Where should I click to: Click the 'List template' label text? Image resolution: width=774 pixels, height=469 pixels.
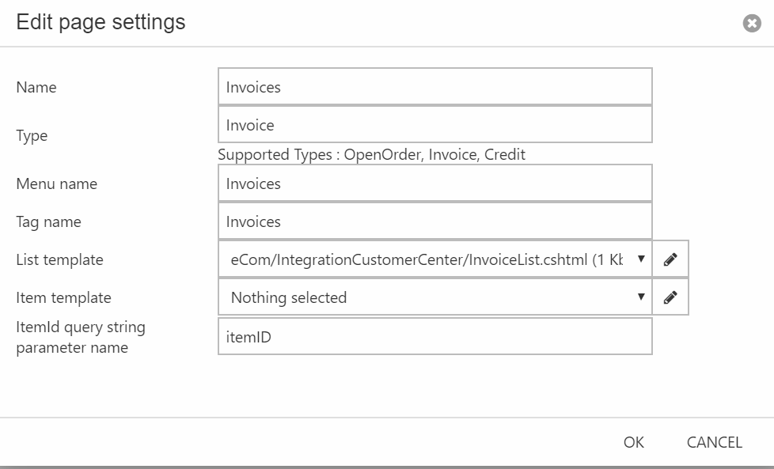point(59,260)
